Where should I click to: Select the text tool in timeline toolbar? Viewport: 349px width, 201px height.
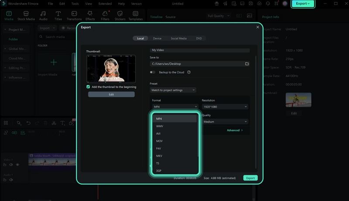coord(62,123)
